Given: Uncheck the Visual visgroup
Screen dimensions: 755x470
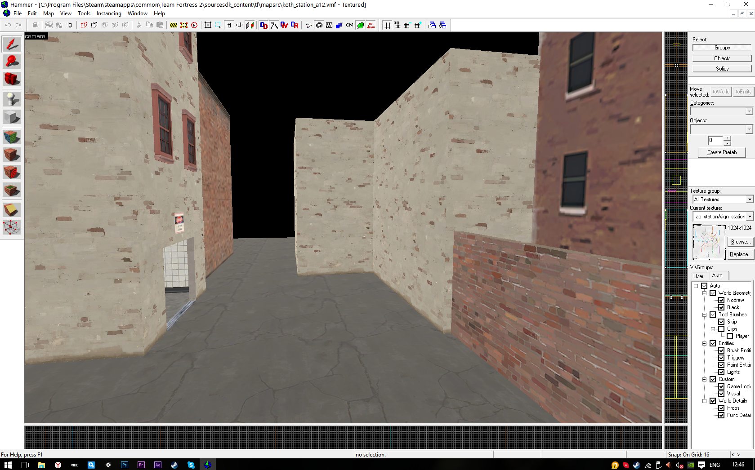Looking at the screenshot, I should 721,394.
